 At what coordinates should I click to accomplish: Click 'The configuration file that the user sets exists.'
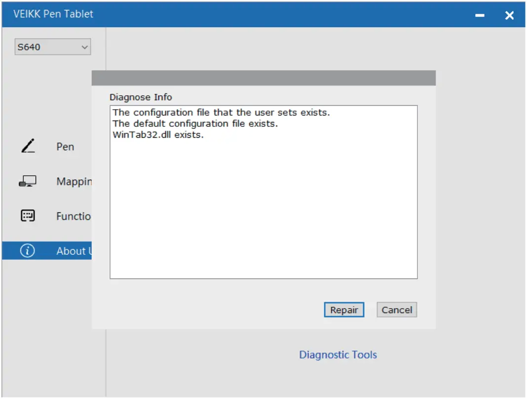221,113
